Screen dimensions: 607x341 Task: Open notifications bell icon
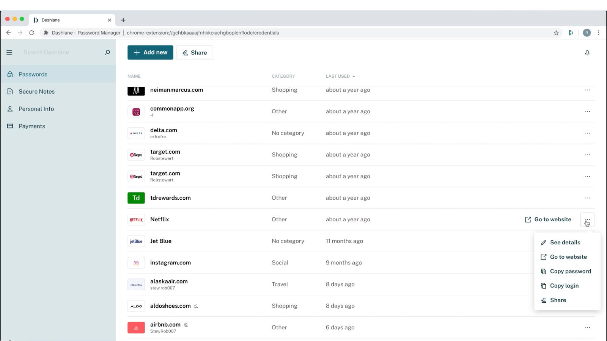tap(587, 53)
